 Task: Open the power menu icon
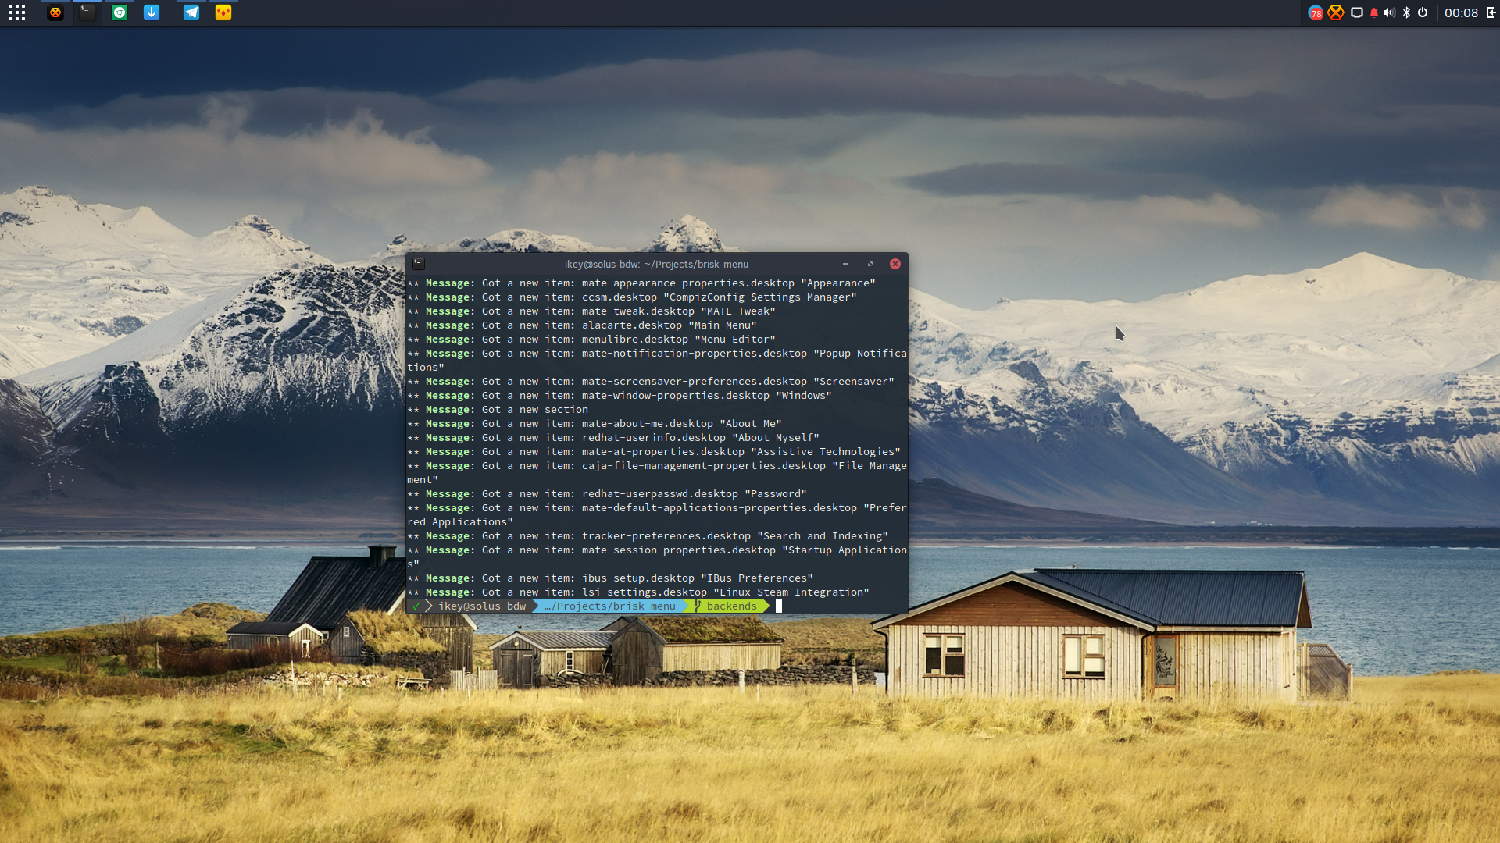[1423, 12]
